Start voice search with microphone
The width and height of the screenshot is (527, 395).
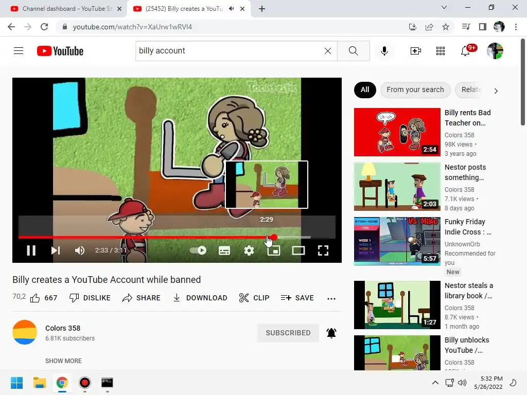pos(384,51)
